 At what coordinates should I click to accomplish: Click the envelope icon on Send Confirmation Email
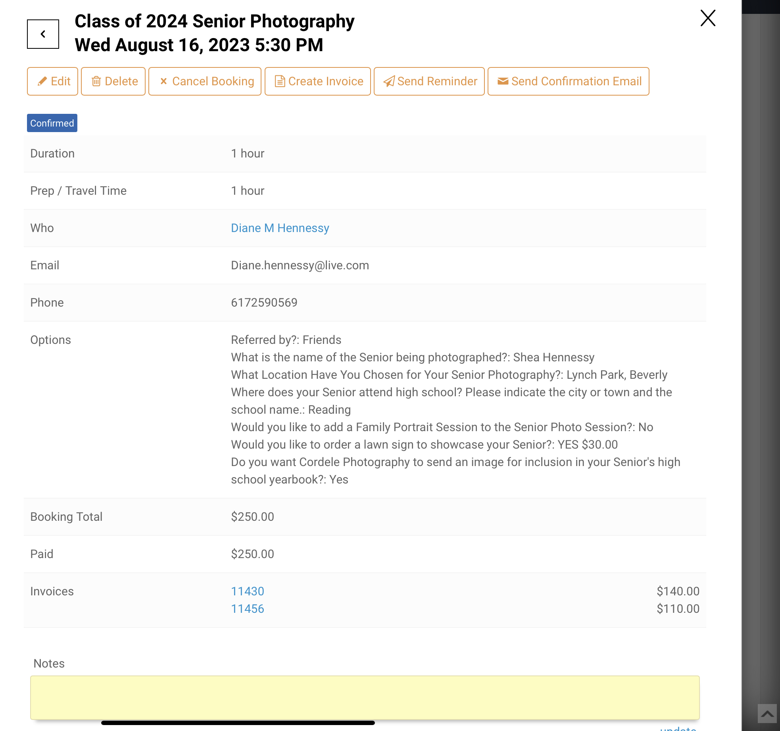[x=503, y=81]
